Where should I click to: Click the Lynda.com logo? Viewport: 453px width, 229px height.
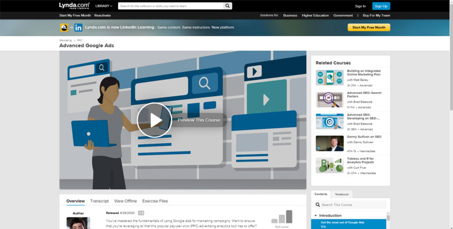click(x=74, y=6)
